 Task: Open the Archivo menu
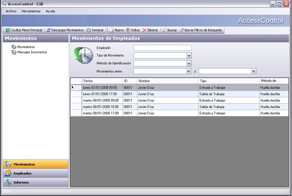point(11,11)
